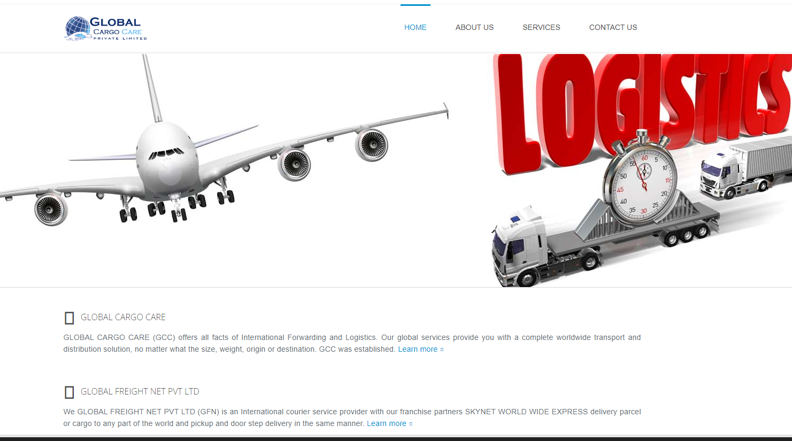Open Learn more link about GCC
The width and height of the screenshot is (792, 441).
point(418,349)
